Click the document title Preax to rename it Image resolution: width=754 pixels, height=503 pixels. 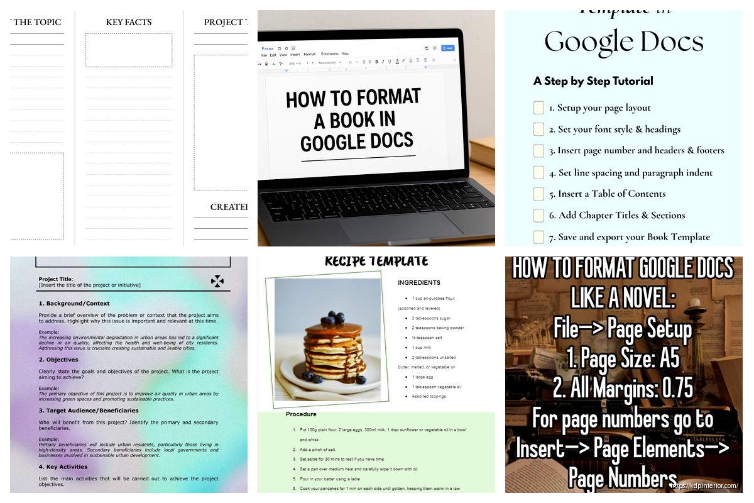pyautogui.click(x=268, y=48)
